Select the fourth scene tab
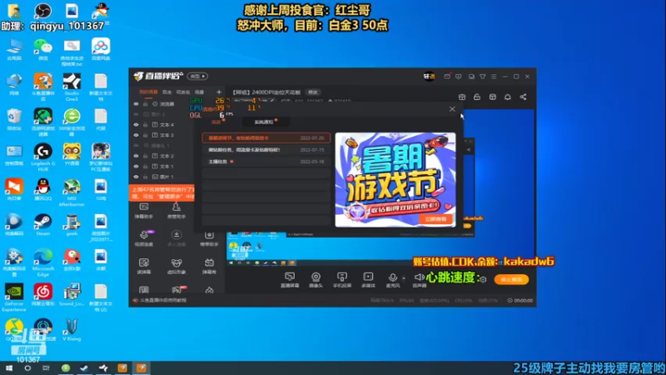This screenshot has height=375, width=666. coord(199,92)
